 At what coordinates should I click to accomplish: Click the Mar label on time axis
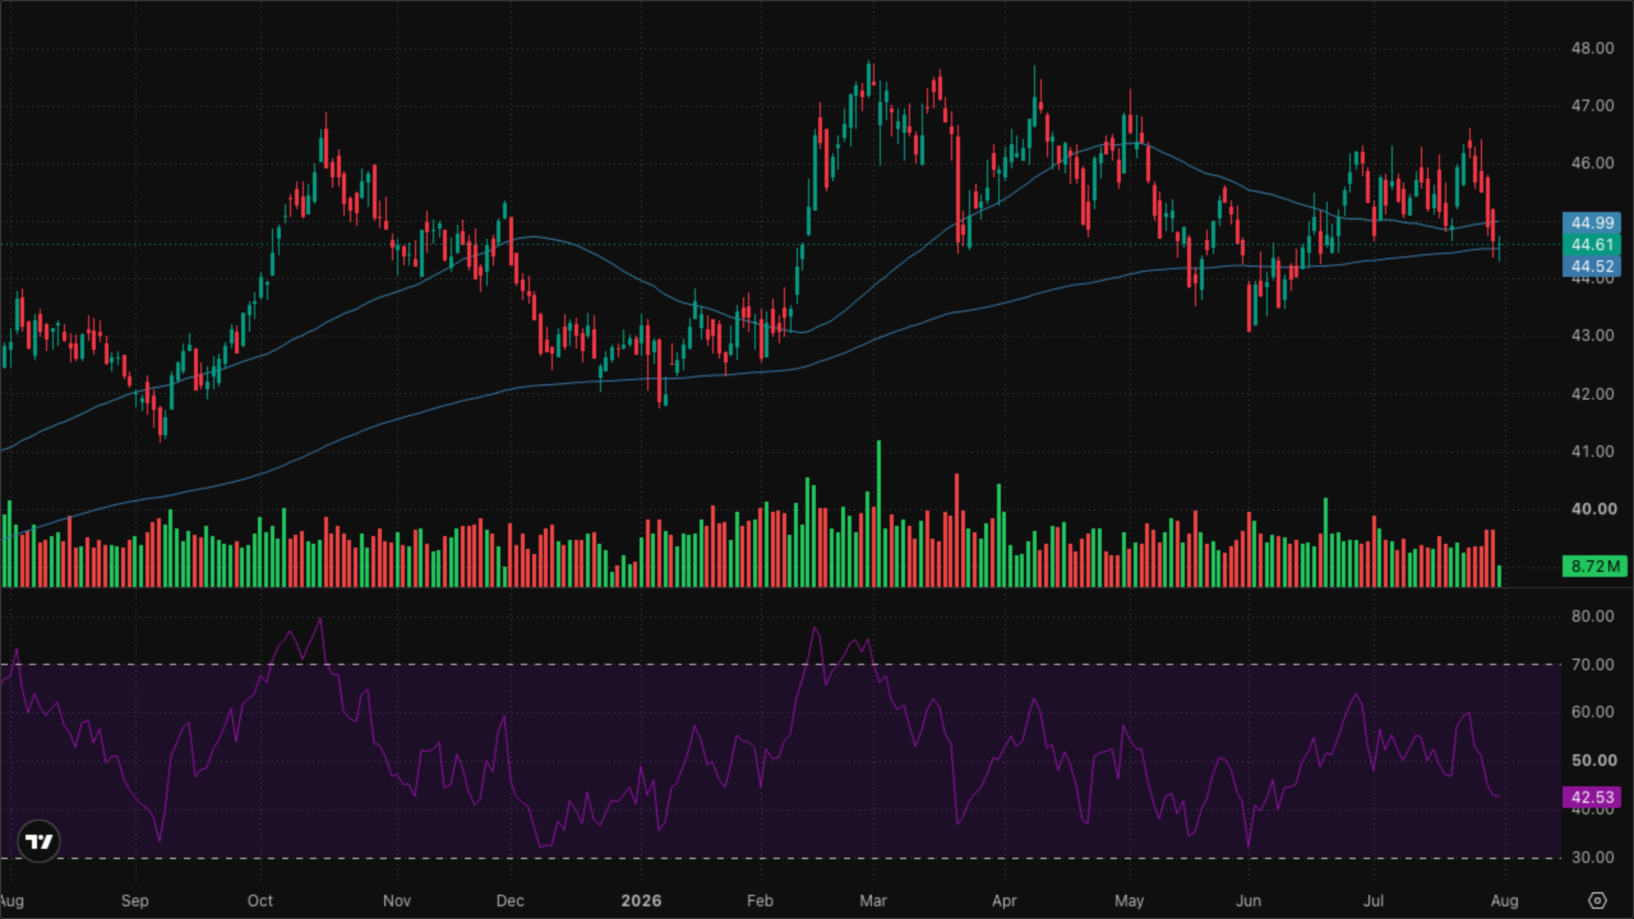tap(873, 900)
